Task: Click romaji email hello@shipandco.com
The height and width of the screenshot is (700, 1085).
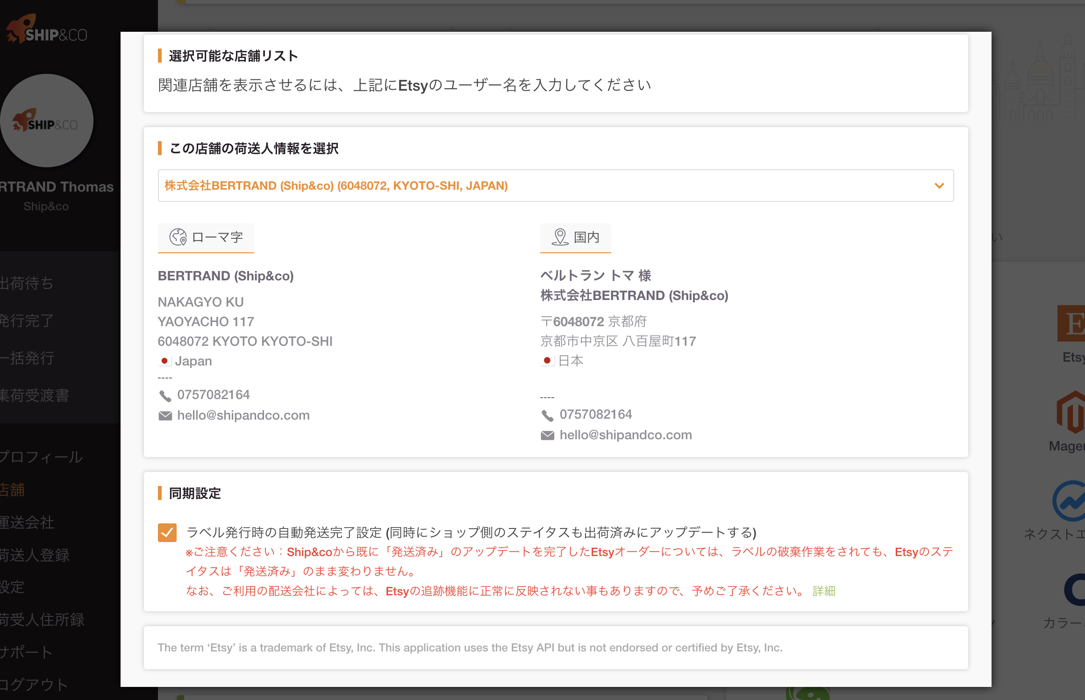Action: click(243, 415)
